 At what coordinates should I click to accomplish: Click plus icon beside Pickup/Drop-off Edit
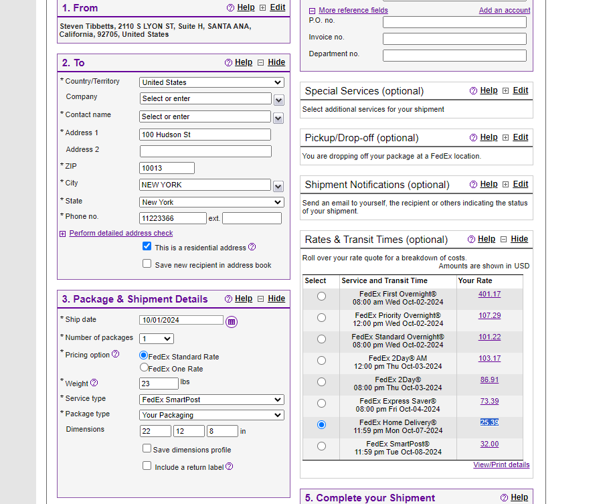tap(505, 138)
